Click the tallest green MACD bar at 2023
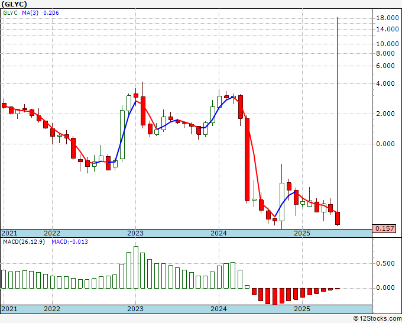Image resolution: width=402 pixels, height=323 pixels. (136, 267)
